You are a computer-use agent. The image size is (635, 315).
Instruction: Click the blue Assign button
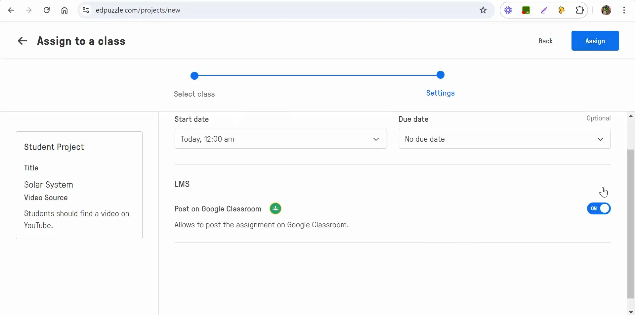pyautogui.click(x=595, y=41)
